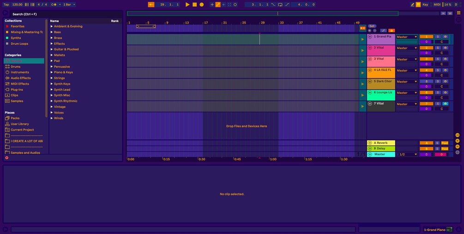Click Back to Arrangement button
This screenshot has height=234, width=464.
362,28
